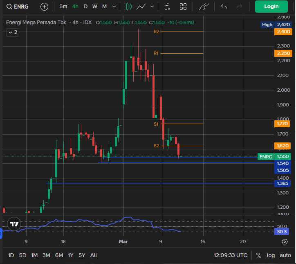The width and height of the screenshot is (296, 264).
Task: Click the ENRG symbol search box
Action: tap(18, 7)
